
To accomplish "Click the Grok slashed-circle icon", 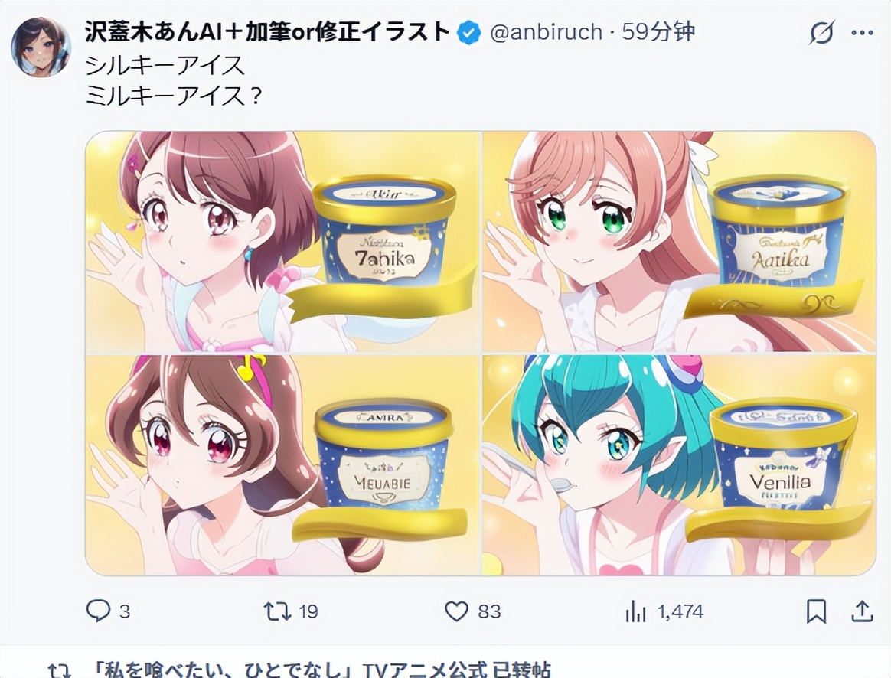I will tap(822, 32).
